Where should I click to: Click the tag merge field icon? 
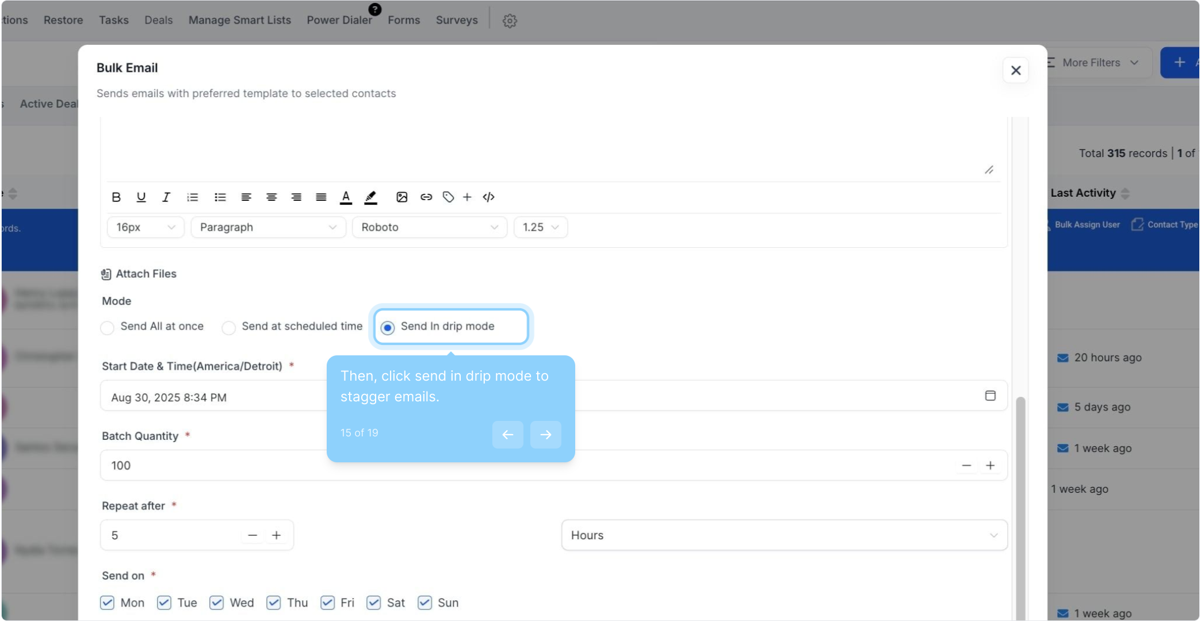point(448,197)
